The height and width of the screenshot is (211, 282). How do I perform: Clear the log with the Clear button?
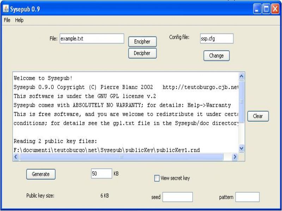point(258,116)
